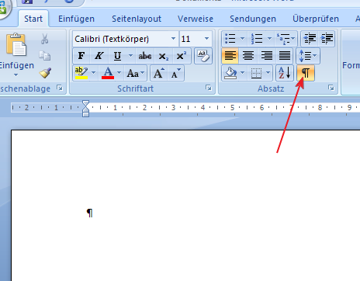Open highlight color dropdown arrow
Viewport: 360px width, 281px height.
pos(93,73)
